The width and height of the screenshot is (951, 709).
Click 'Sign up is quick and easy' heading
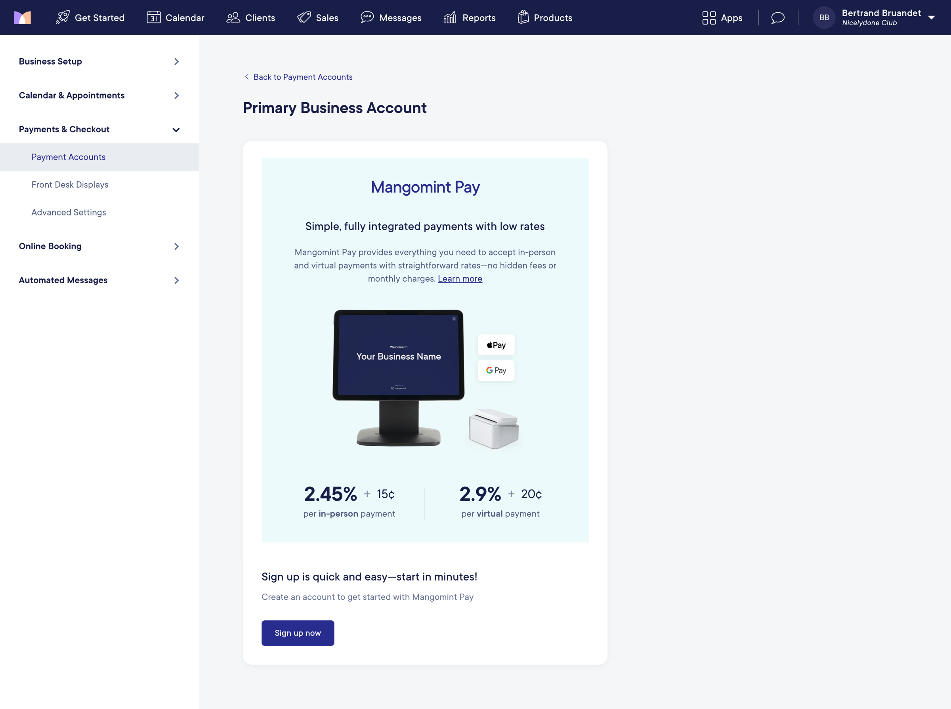coord(369,576)
